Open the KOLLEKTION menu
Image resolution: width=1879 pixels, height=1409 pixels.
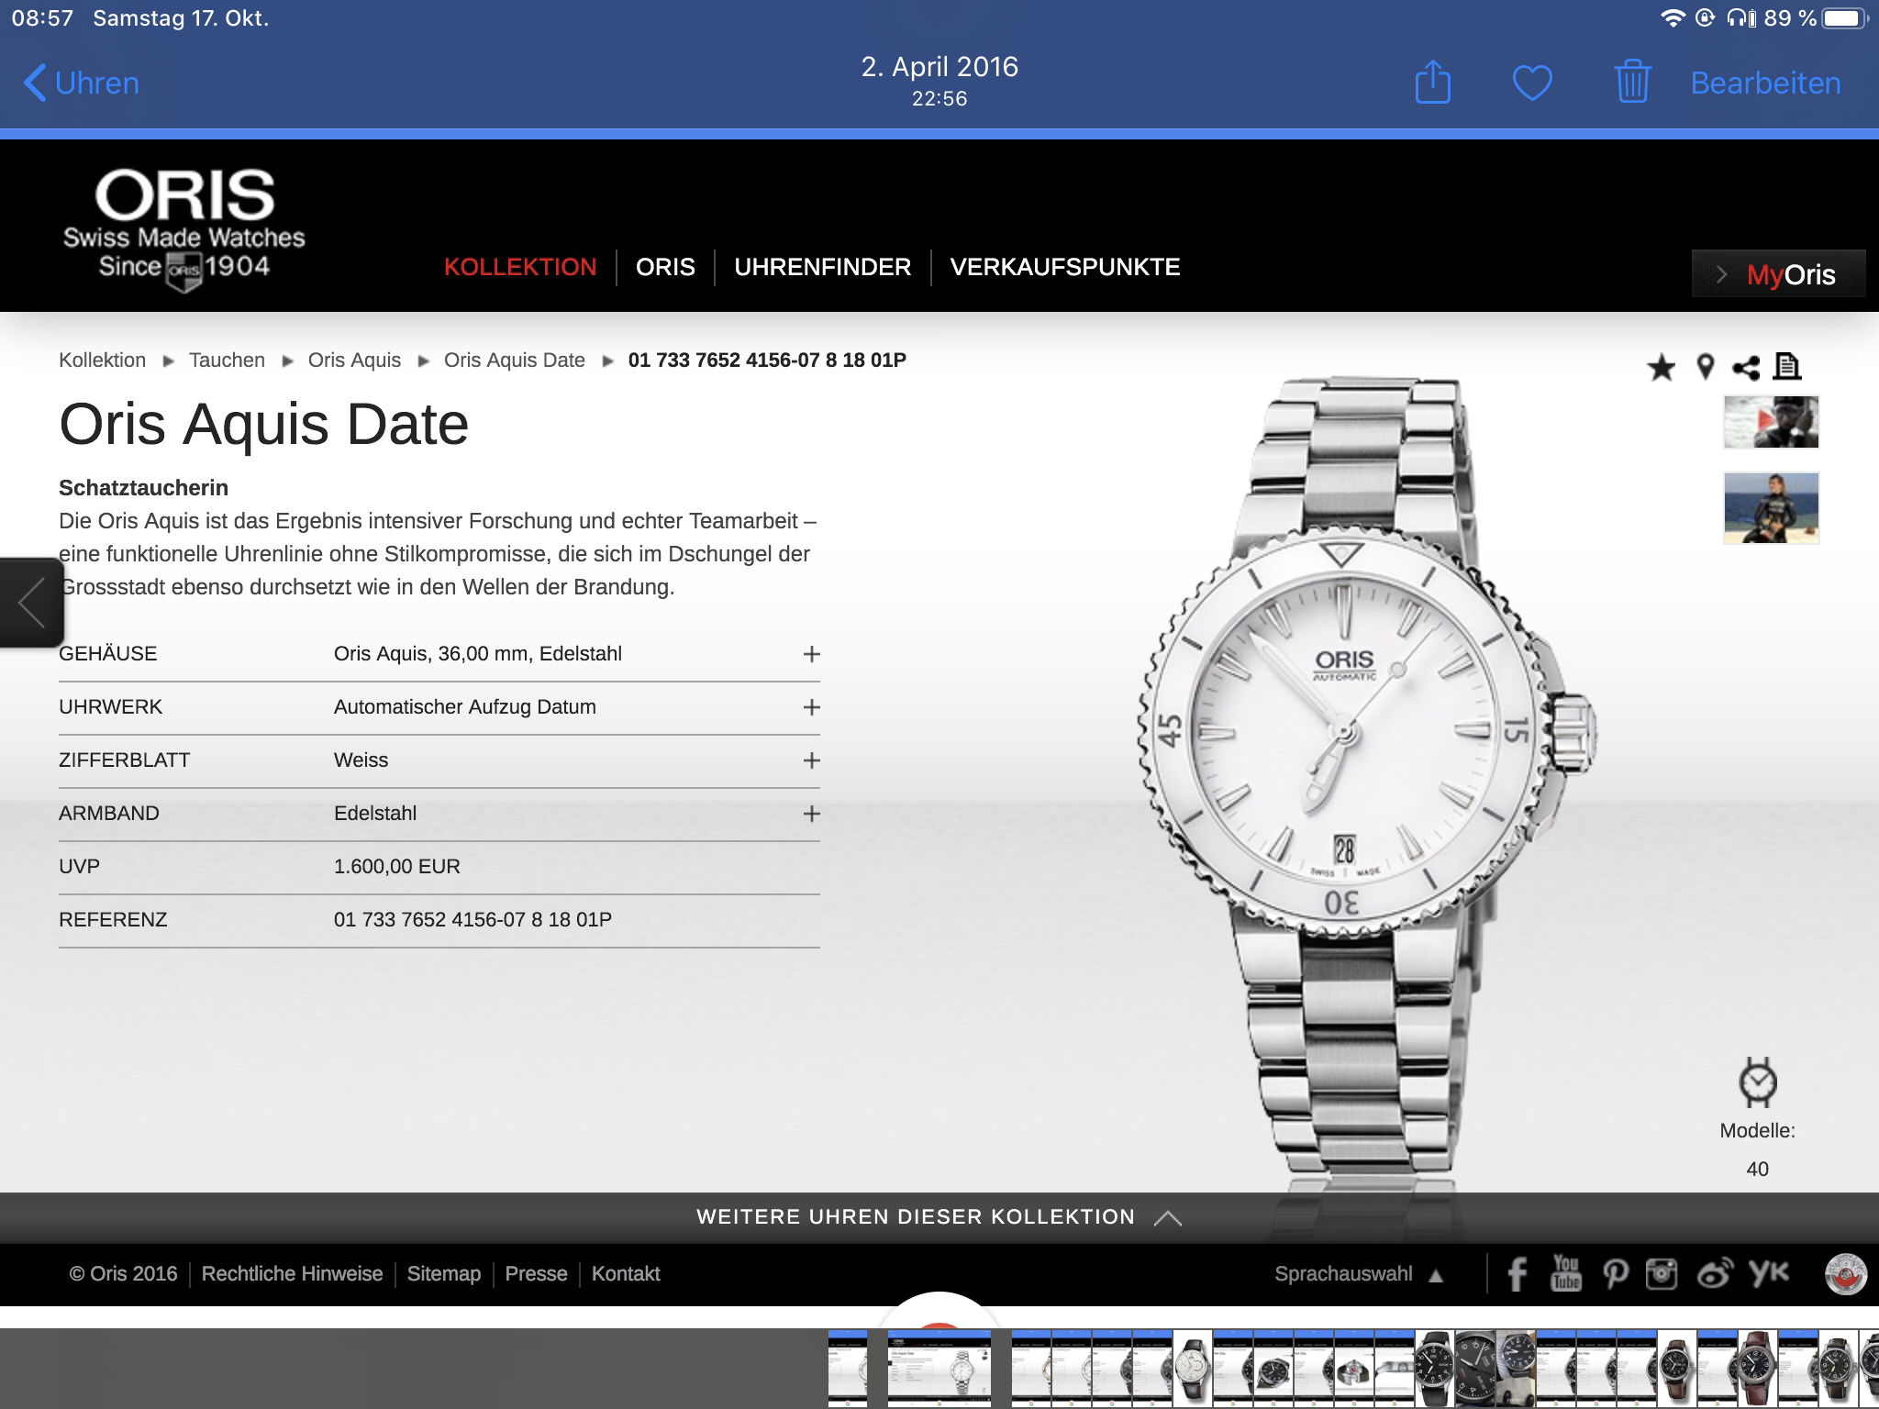tap(520, 267)
